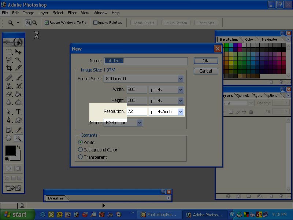
Task: Enable the Ignore Palettes checkbox
Action: pos(96,23)
